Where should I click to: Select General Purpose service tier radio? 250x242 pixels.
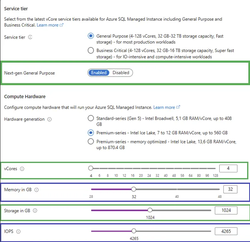coord(91,36)
